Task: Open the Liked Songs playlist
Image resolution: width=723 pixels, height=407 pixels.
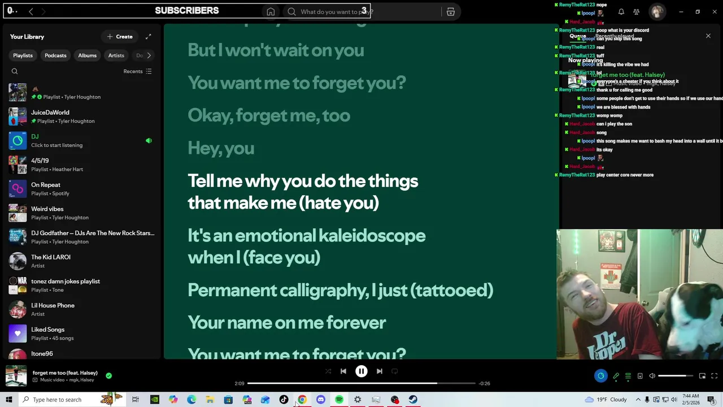Action: point(82,334)
